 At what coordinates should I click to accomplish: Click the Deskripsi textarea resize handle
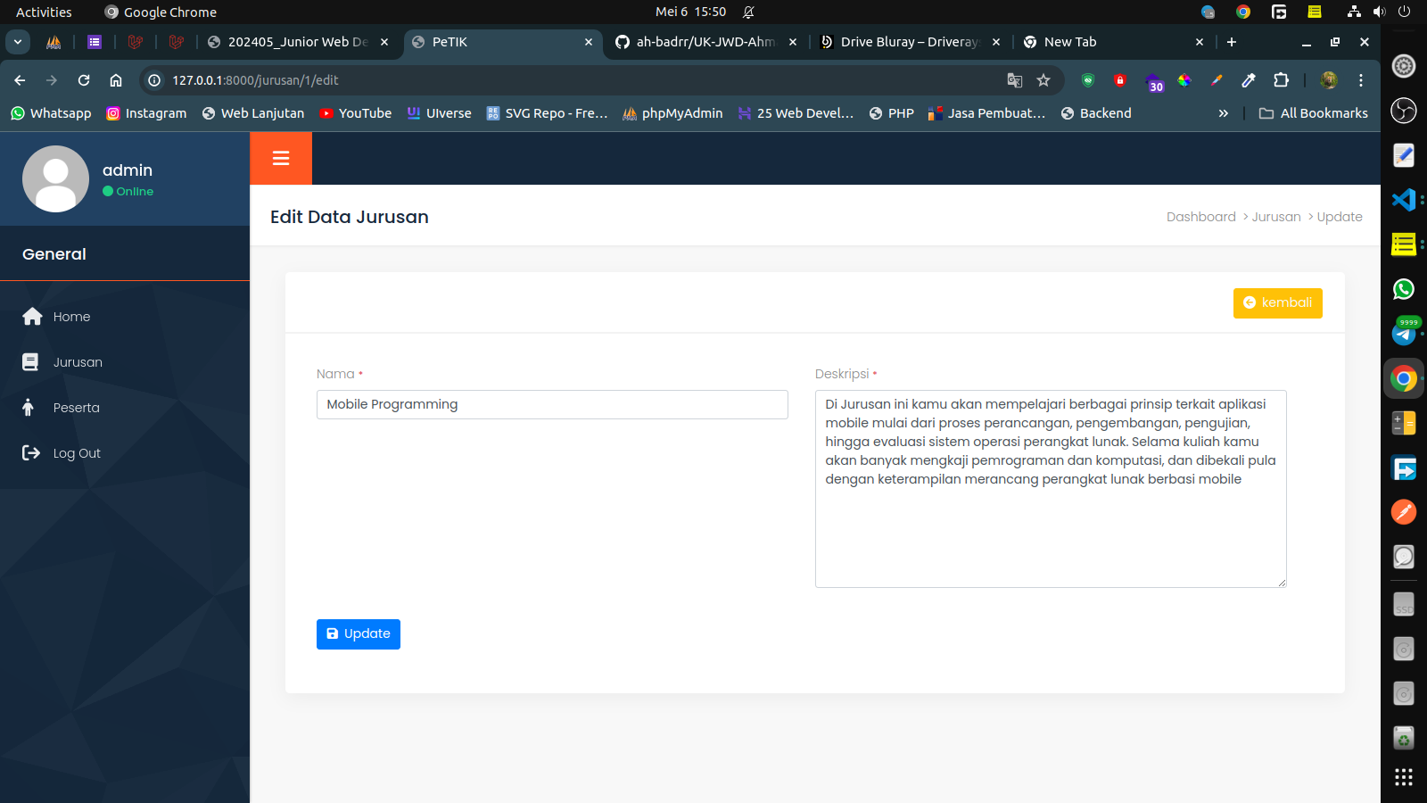tap(1282, 583)
